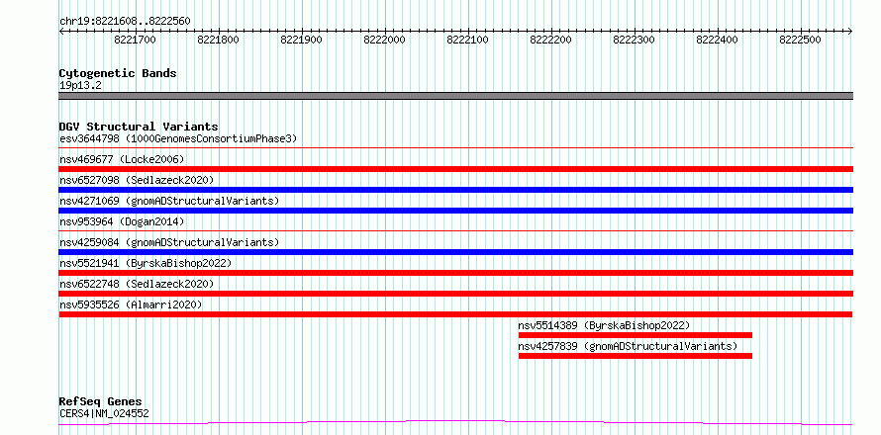The image size is (881, 435).
Task: Open the nsv4259084 gnomADStructuralVariants label
Action: (169, 242)
